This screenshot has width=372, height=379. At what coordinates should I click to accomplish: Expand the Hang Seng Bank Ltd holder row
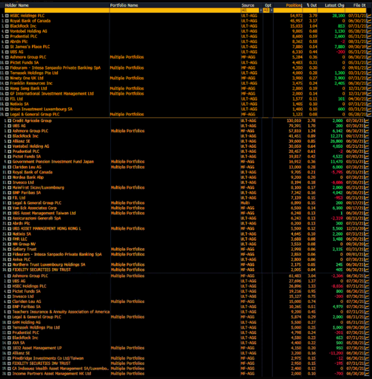tap(7, 88)
